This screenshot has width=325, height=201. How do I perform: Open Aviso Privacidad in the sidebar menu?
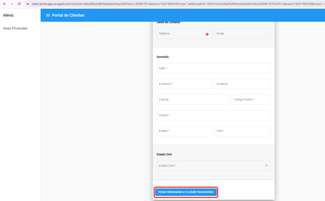click(x=15, y=28)
